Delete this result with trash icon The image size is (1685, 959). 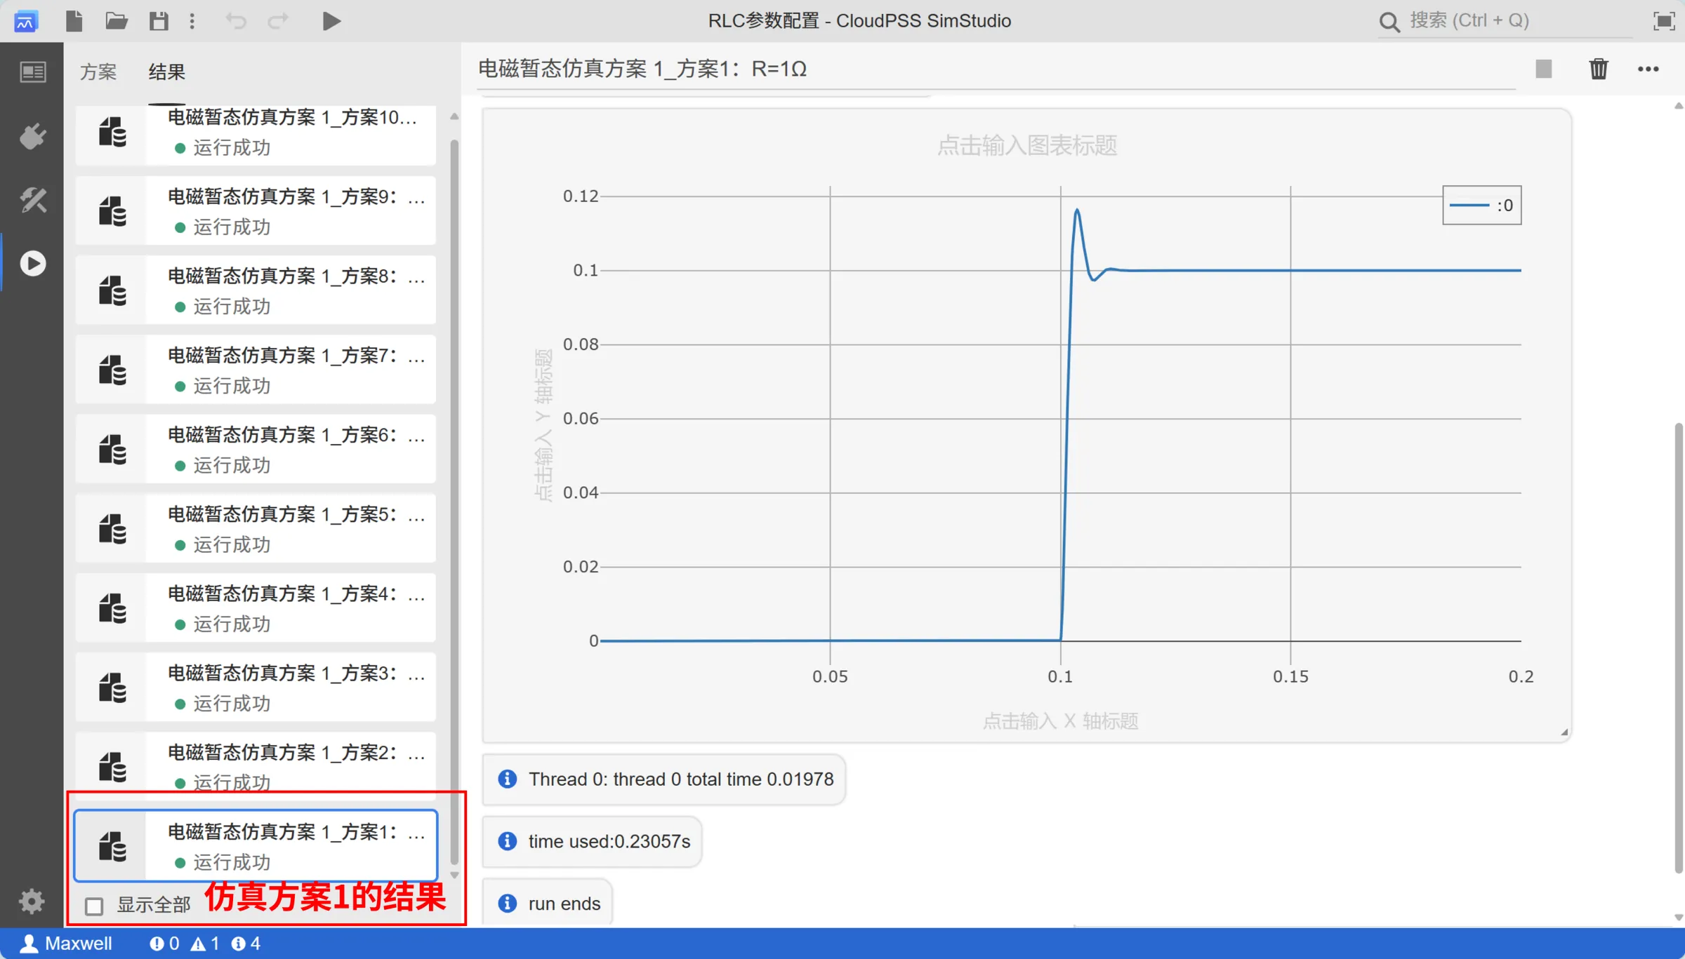point(1599,69)
